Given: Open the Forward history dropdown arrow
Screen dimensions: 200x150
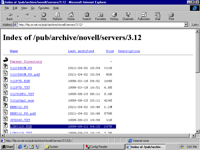Looking at the screenshot, I should pyautogui.click(x=35, y=16).
